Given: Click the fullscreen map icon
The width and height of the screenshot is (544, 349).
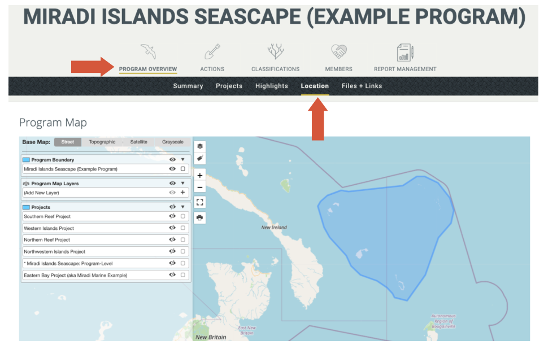Looking at the screenshot, I should [199, 202].
